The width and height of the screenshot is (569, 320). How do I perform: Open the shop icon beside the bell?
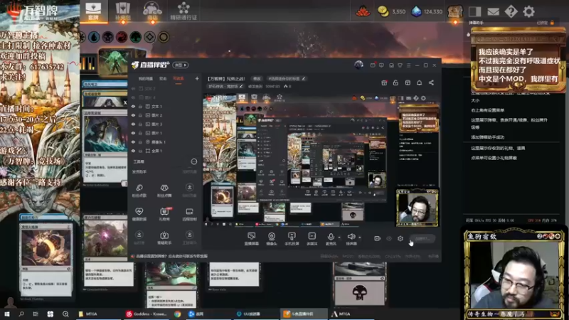(408, 82)
